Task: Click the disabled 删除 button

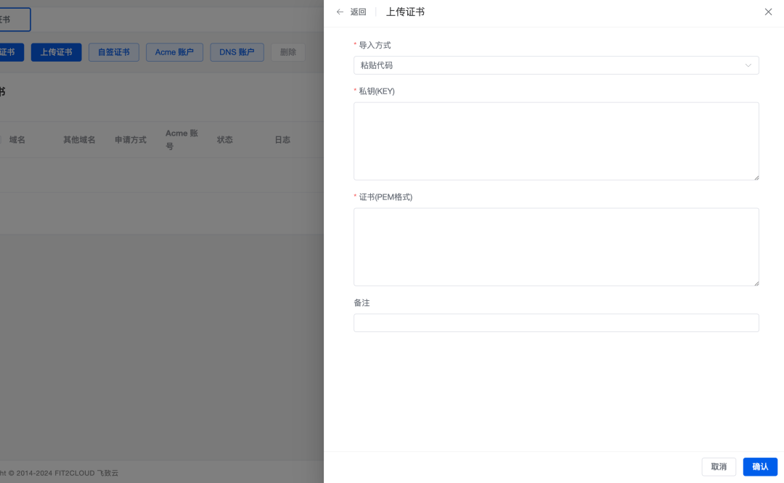Action: pyautogui.click(x=288, y=52)
